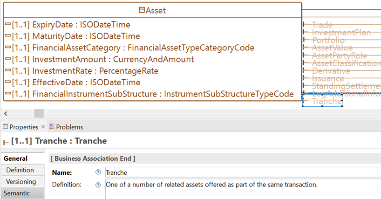Click the Properties tab icon

tap(5, 126)
